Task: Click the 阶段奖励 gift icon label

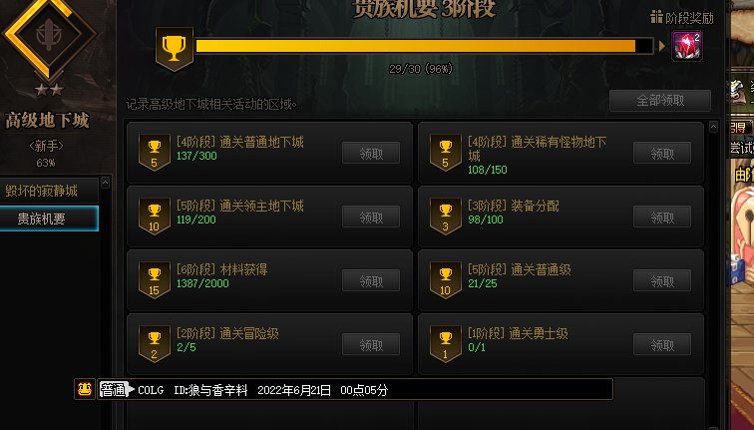Action: coord(682,18)
